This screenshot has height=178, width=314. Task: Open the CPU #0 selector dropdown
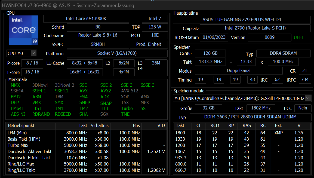[x=33, y=53]
